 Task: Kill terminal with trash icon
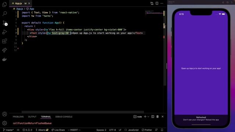[x=158, y=117]
